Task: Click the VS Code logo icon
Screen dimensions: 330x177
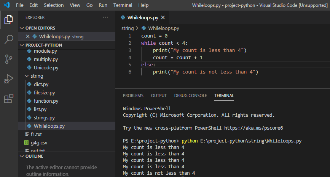Action: coord(6,5)
